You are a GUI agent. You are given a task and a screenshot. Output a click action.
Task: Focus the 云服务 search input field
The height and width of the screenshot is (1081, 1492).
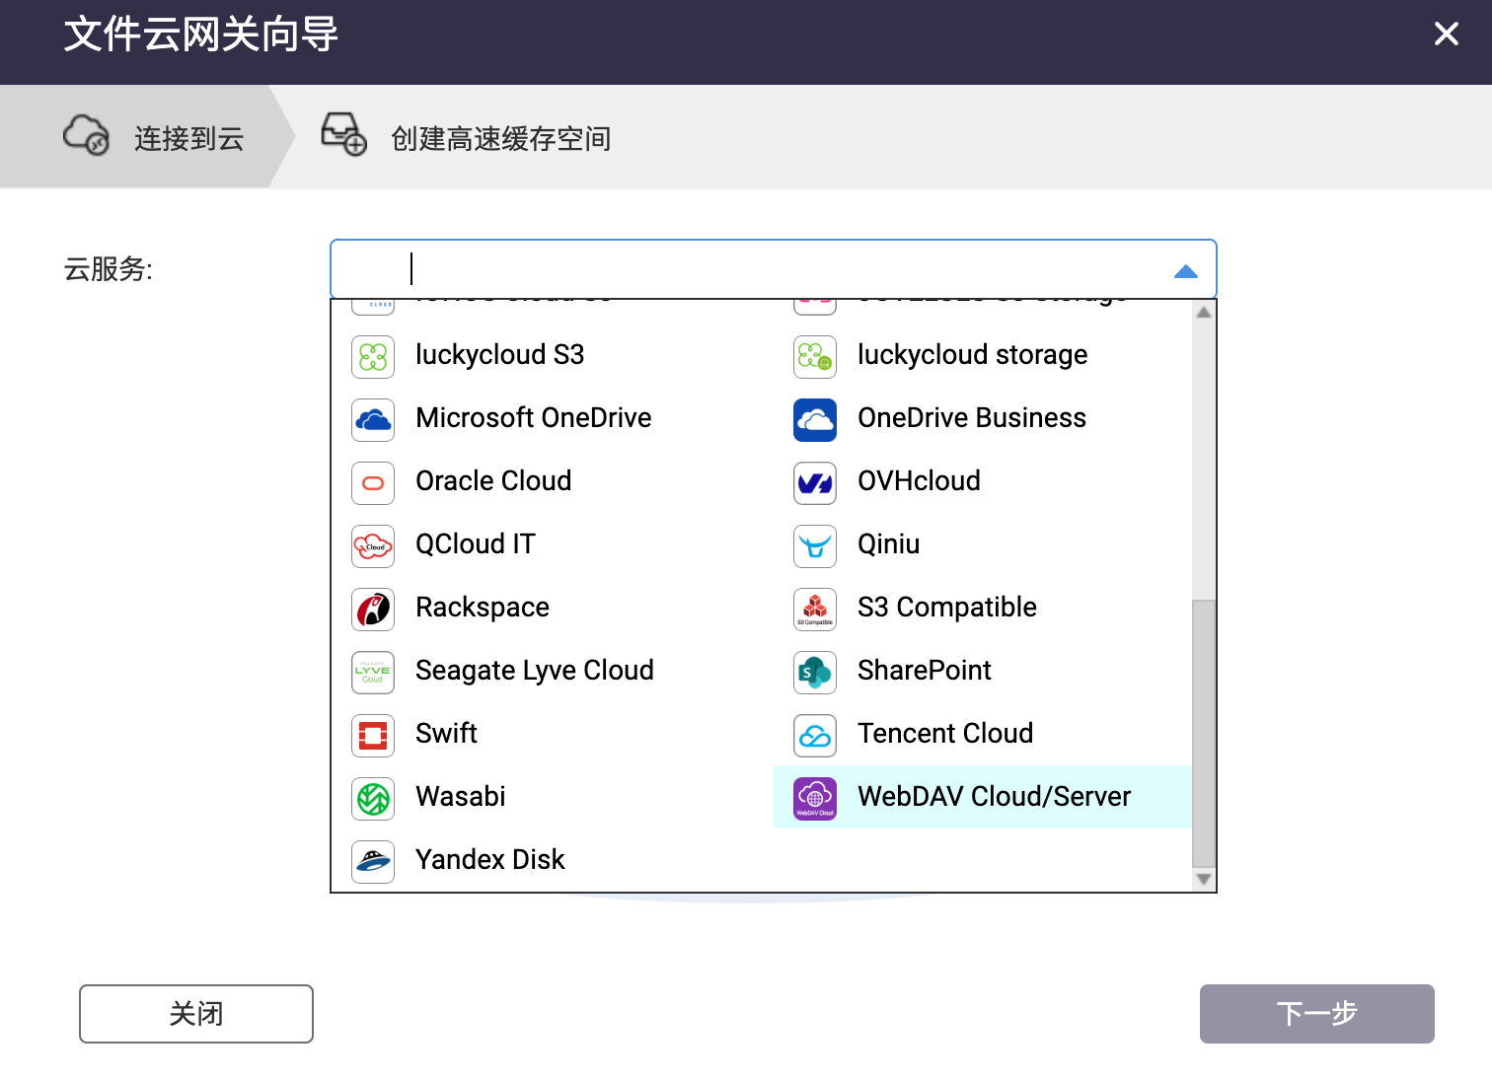pos(750,269)
